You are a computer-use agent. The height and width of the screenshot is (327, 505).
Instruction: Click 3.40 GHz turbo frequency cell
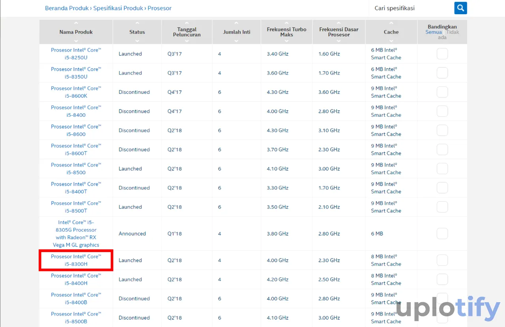tap(278, 54)
